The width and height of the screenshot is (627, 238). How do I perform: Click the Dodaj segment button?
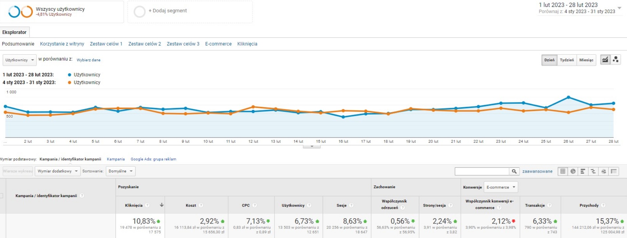167,11
